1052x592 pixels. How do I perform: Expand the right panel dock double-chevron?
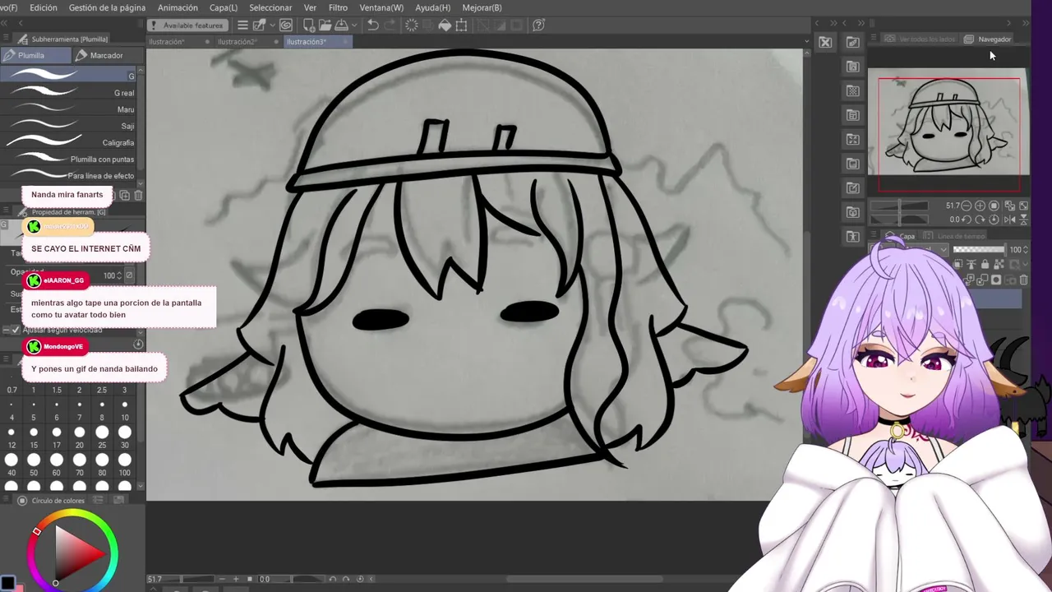pyautogui.click(x=1025, y=23)
